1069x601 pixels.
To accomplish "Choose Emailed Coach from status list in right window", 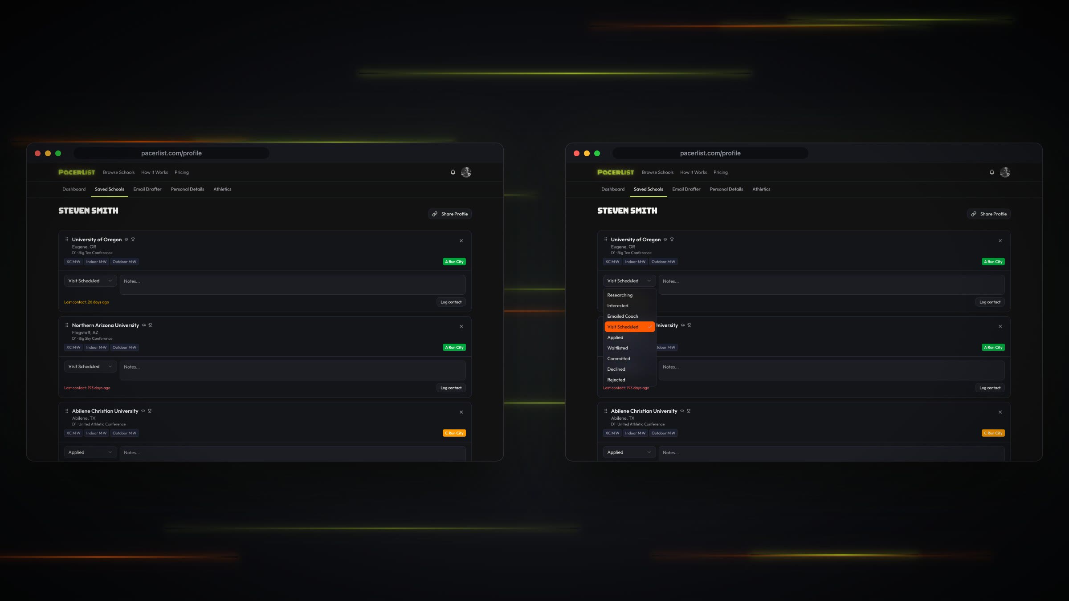I will pyautogui.click(x=629, y=317).
